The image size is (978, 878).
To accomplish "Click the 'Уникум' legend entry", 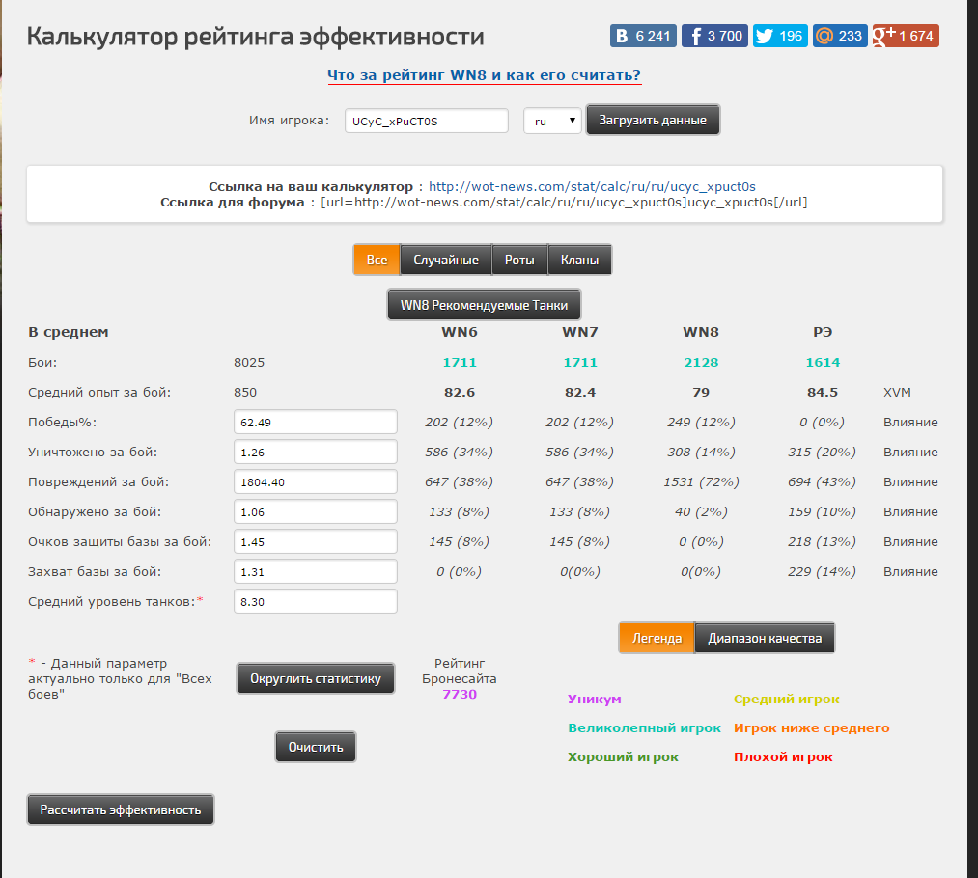I will coord(595,700).
